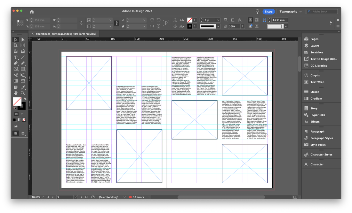
Task: Switch to Normal view mode button
Action: (x=16, y=133)
